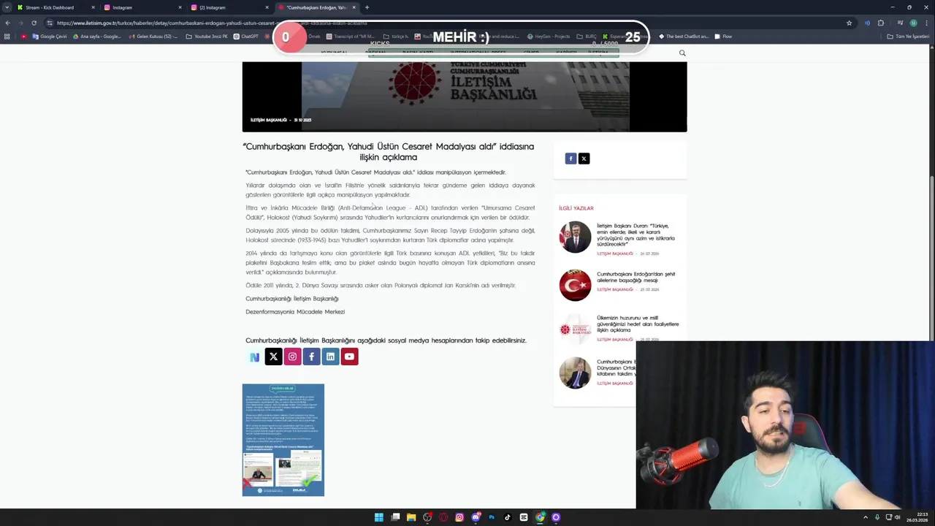
Task: Reload the current page
Action: (34, 23)
